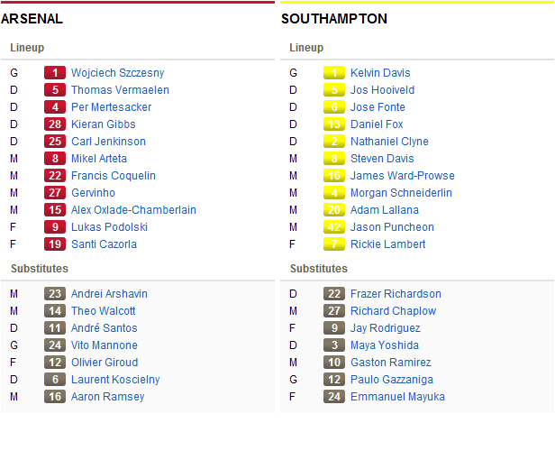Select Alex Oxlade-Chamberlain in the Arsenal lineup
555x469 pixels.
click(x=133, y=210)
